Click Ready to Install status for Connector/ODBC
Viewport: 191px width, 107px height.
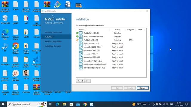point(118,47)
